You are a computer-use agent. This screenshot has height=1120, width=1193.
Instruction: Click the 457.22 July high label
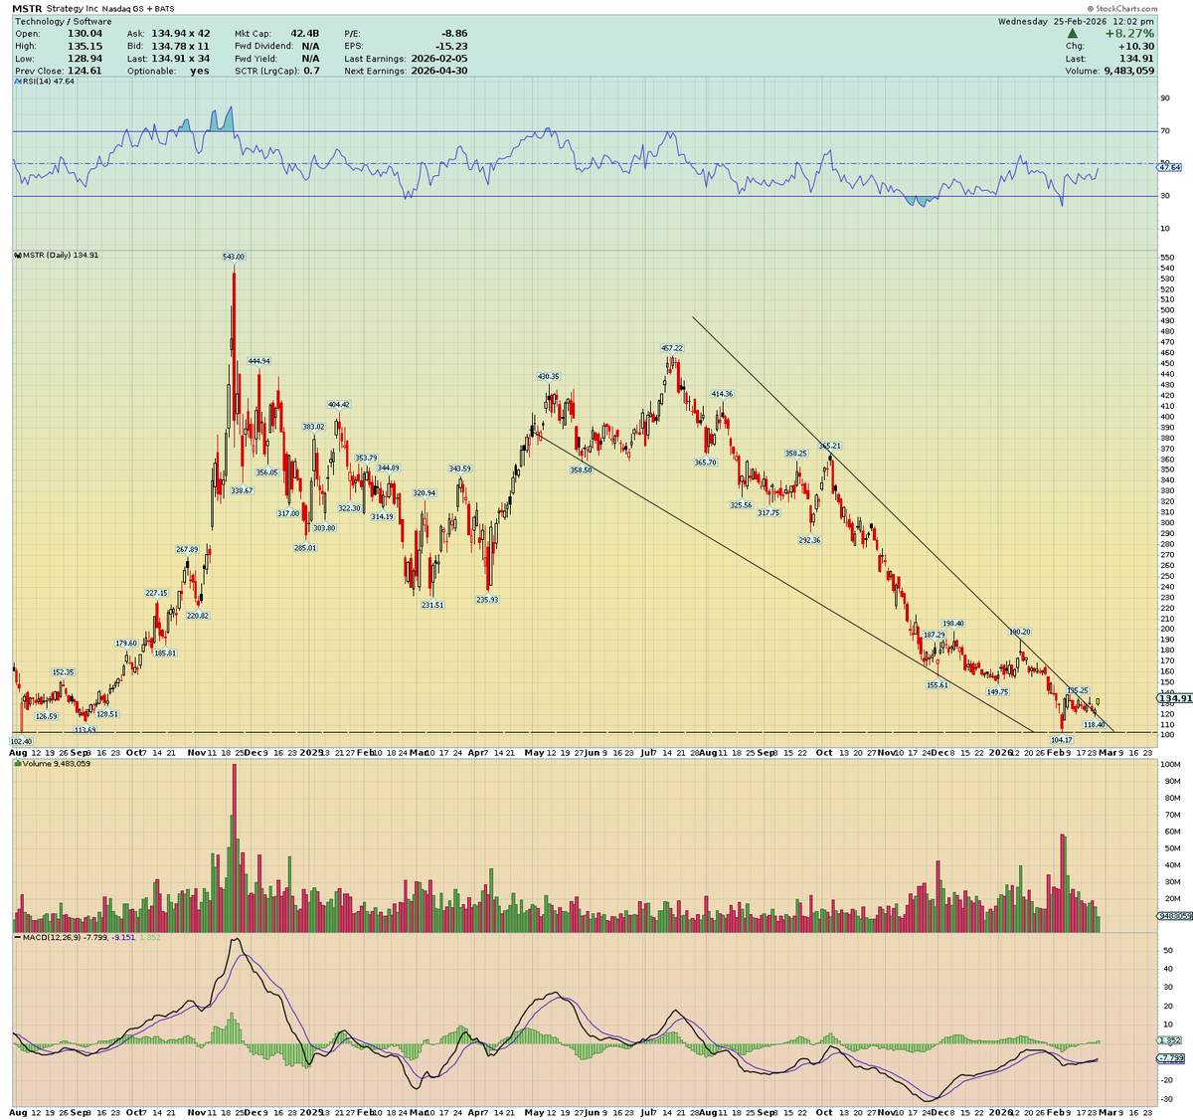[x=672, y=348]
